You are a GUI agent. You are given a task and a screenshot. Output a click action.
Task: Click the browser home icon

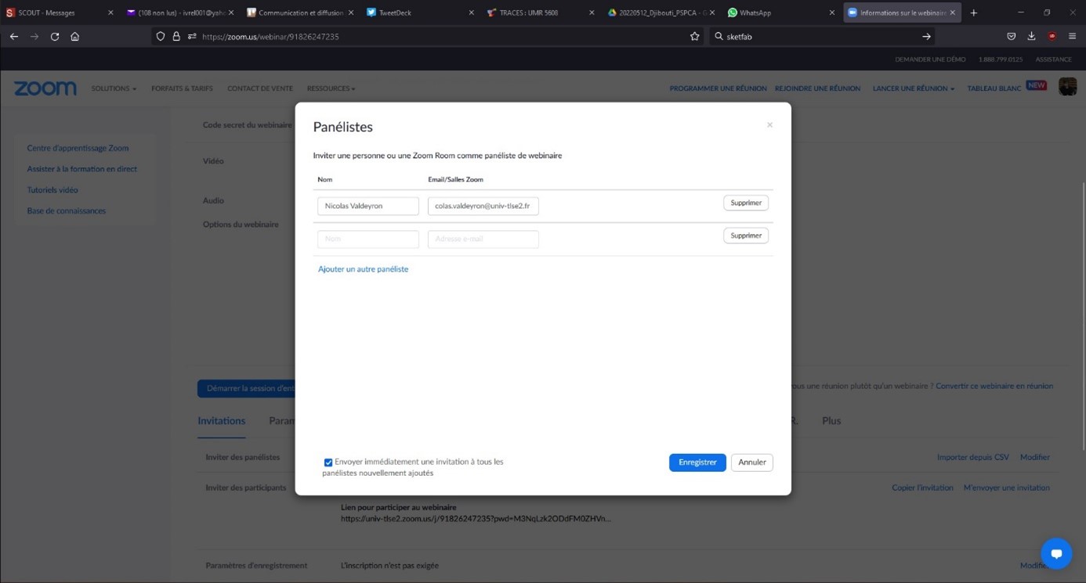pyautogui.click(x=75, y=37)
